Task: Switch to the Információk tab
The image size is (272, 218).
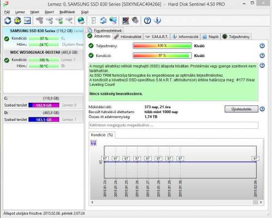Action: [186, 36]
